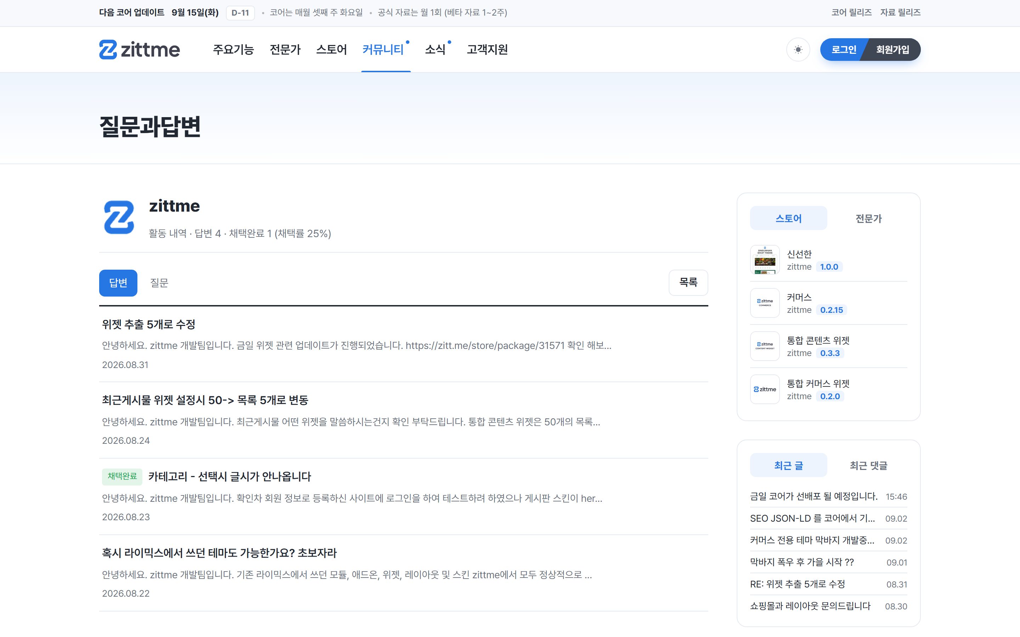Switch to the sidebar 전문가 tab
This screenshot has width=1020, height=637.
pos(868,218)
